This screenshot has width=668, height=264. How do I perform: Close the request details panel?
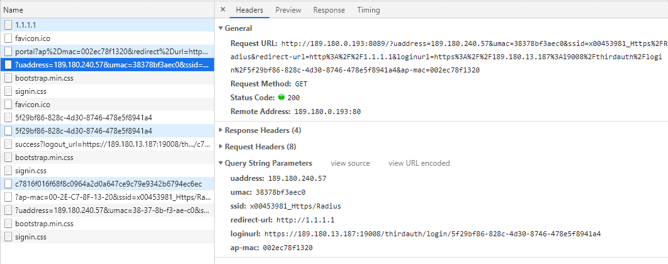[224, 10]
